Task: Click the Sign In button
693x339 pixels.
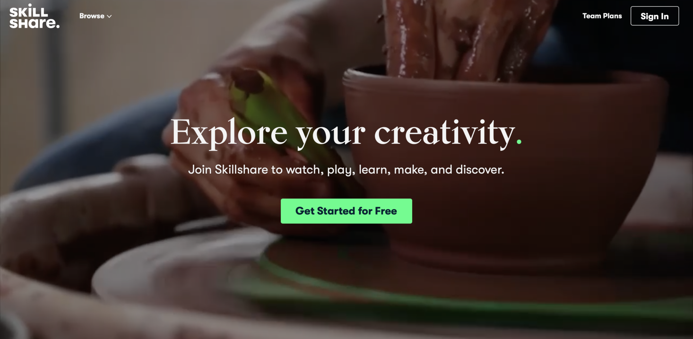Action: [x=654, y=16]
